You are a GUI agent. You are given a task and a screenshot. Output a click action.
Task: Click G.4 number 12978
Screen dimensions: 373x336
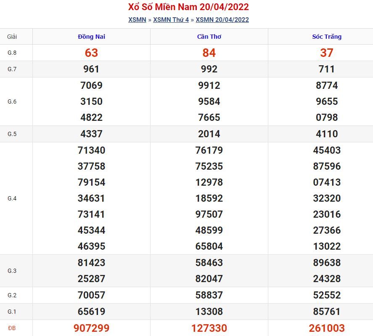(209, 182)
